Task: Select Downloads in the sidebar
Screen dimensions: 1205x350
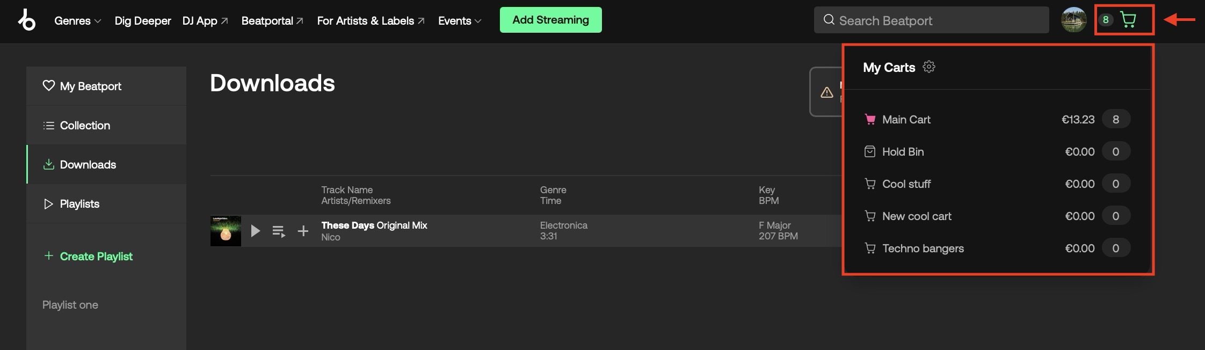Action: tap(106, 164)
